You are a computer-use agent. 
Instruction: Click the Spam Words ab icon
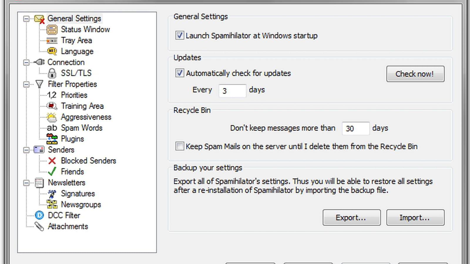tap(52, 128)
